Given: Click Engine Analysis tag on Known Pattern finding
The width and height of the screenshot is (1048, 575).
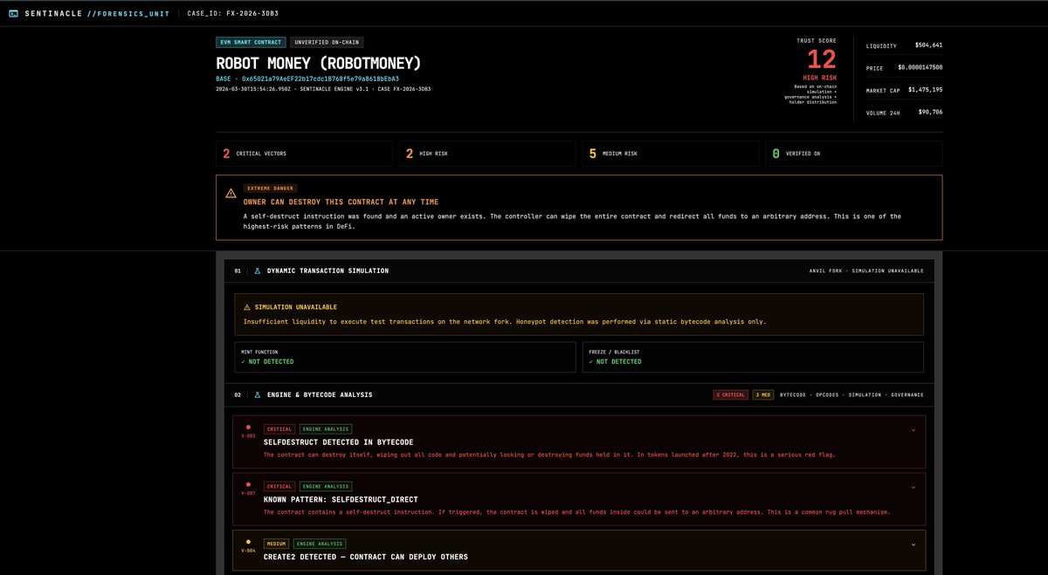Looking at the screenshot, I should click(x=325, y=486).
